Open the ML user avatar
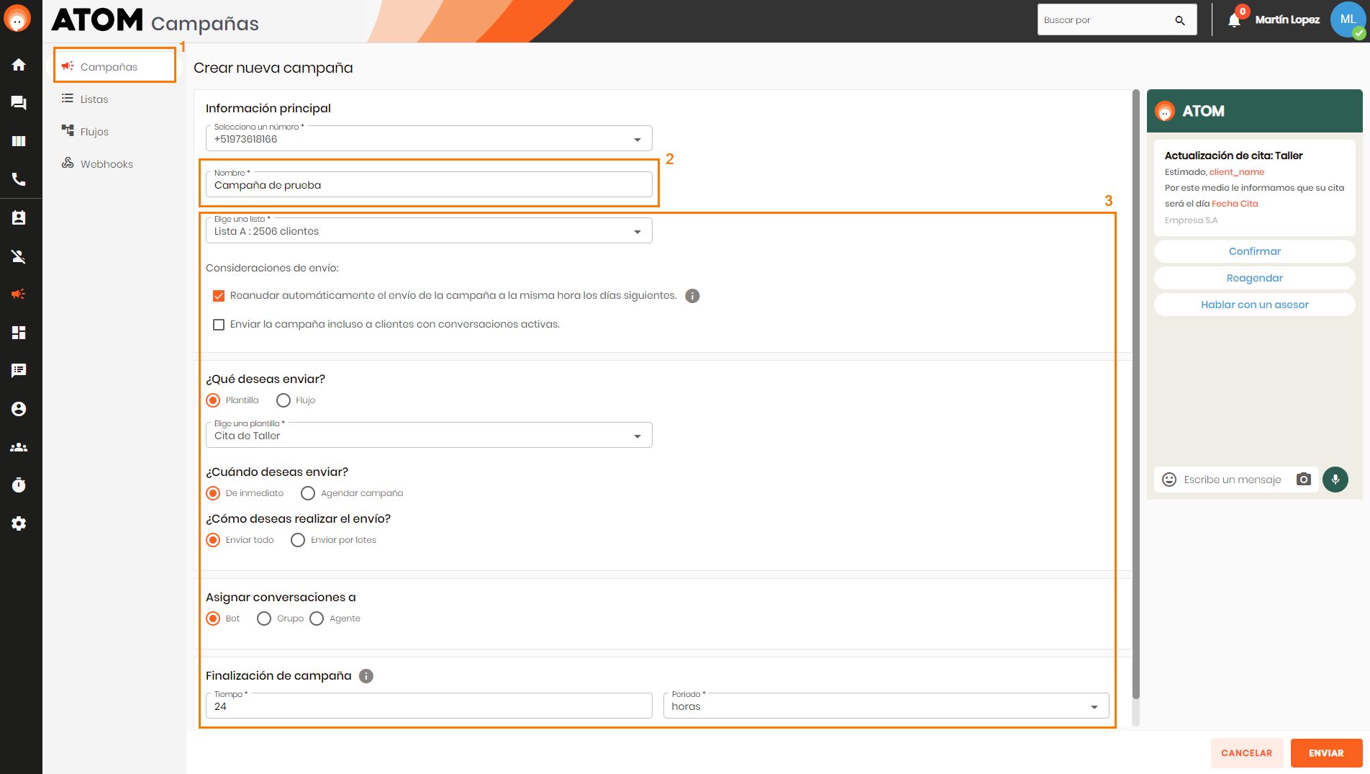This screenshot has height=774, width=1370. (x=1348, y=19)
